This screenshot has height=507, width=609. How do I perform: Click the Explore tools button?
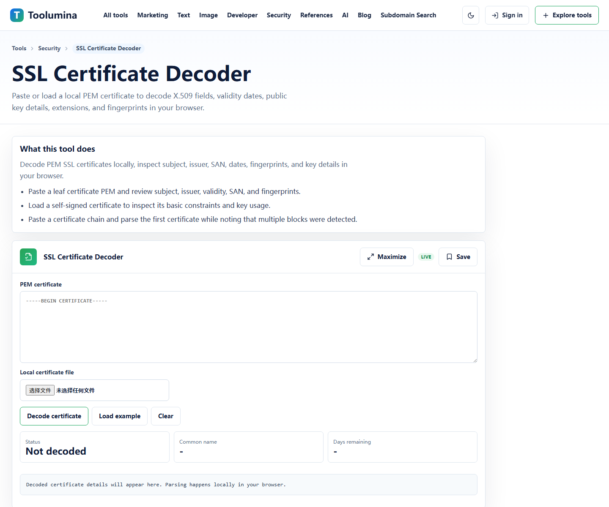[567, 15]
